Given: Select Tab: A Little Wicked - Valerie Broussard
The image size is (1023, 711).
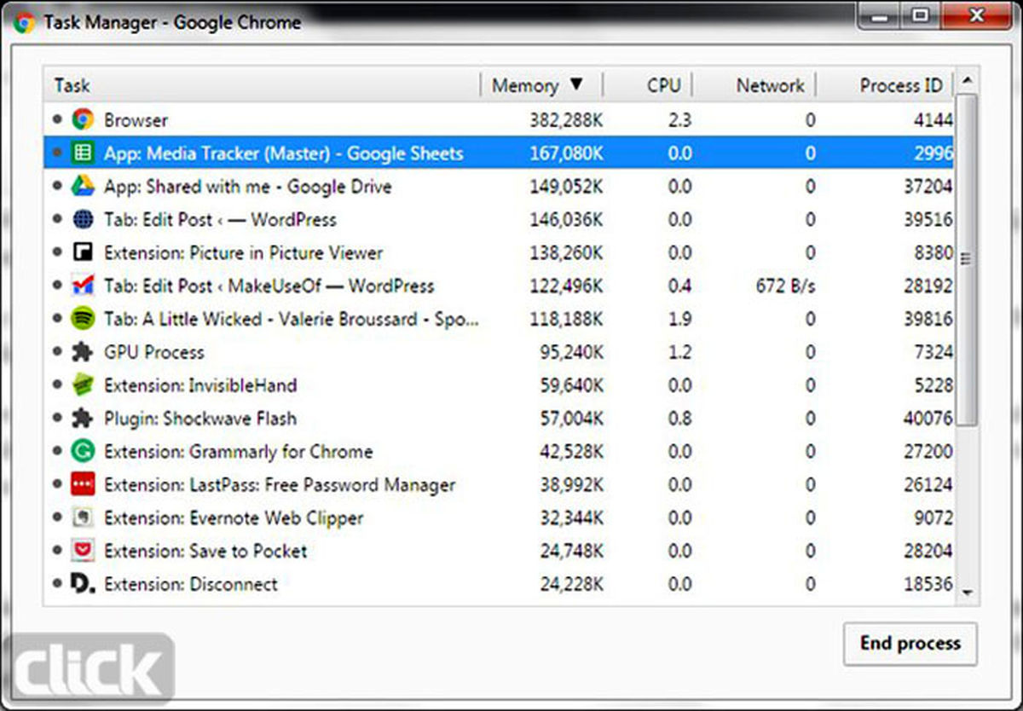Looking at the screenshot, I should [x=499, y=319].
